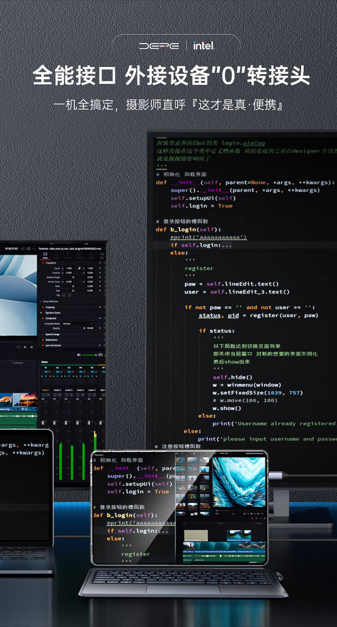
Task: Click the speaker volume icon
Action: point(79,355)
